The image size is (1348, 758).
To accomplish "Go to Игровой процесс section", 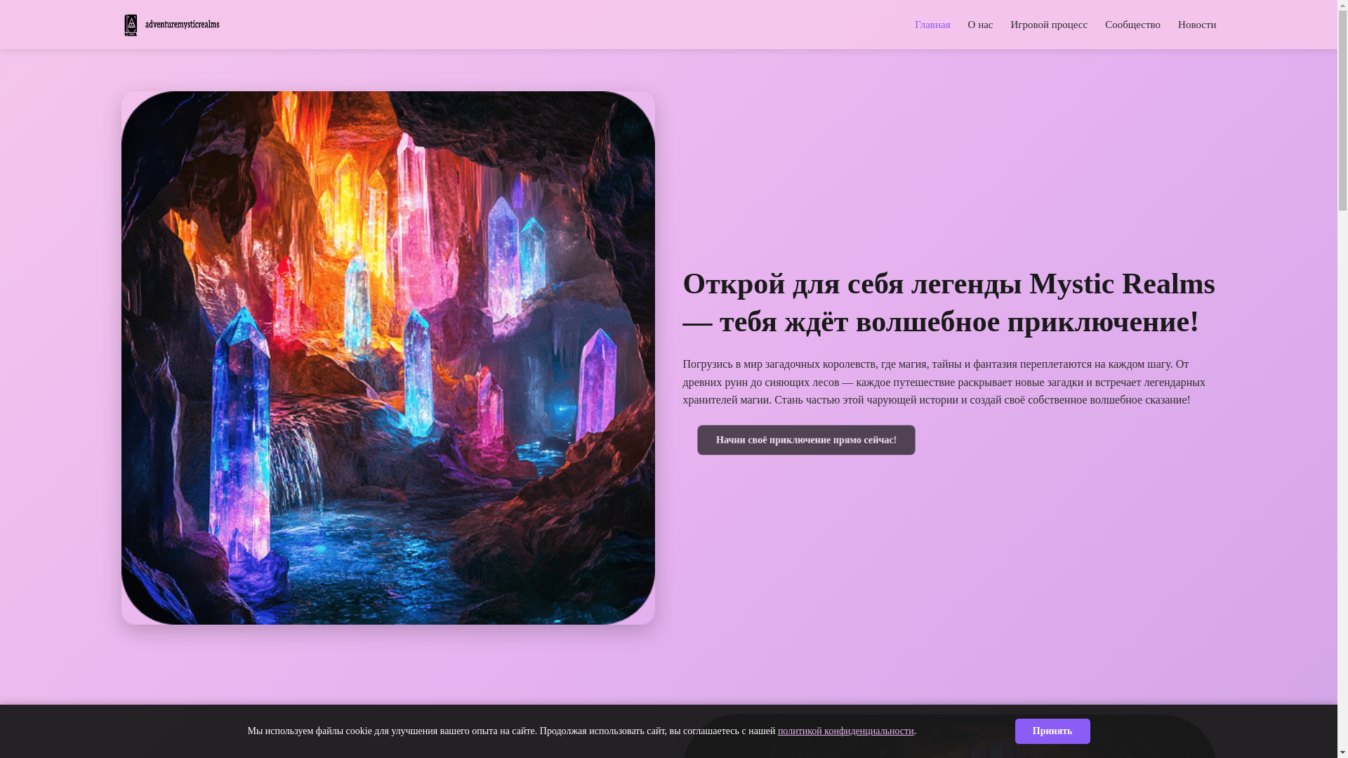I will tap(1048, 25).
